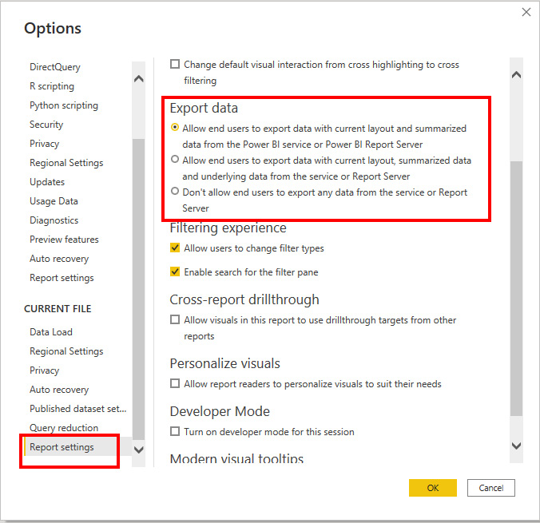
Task: Click the right pane scroll up arrow
Action: pyautogui.click(x=515, y=75)
